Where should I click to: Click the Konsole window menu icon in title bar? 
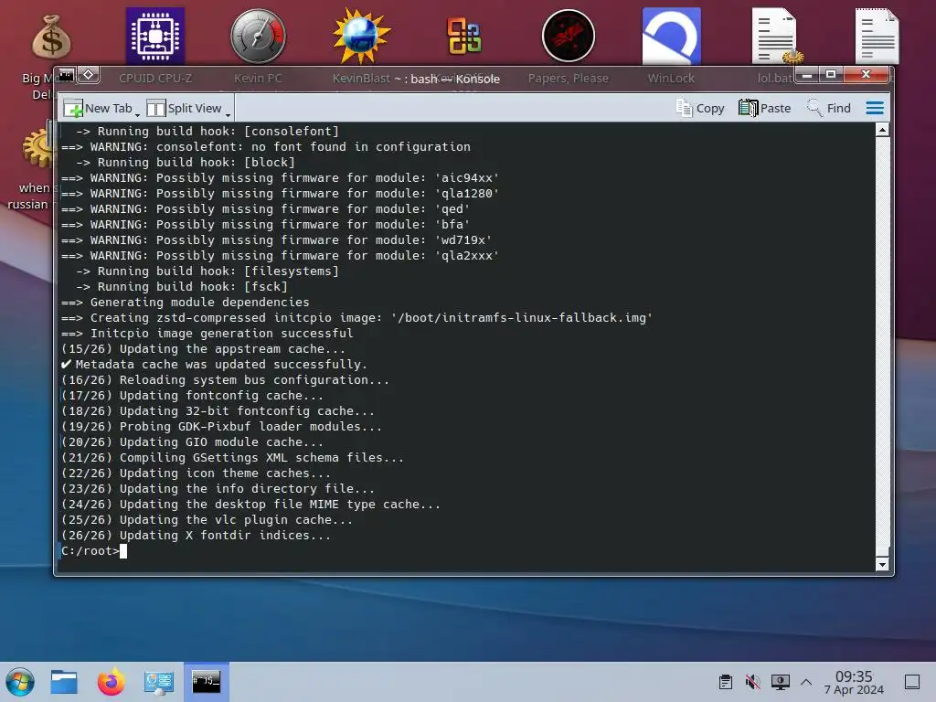66,75
